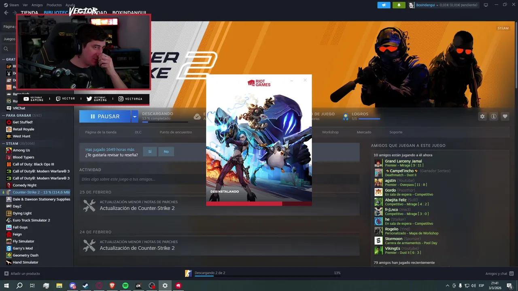Switch to Página de la tienda tab

(x=101, y=132)
